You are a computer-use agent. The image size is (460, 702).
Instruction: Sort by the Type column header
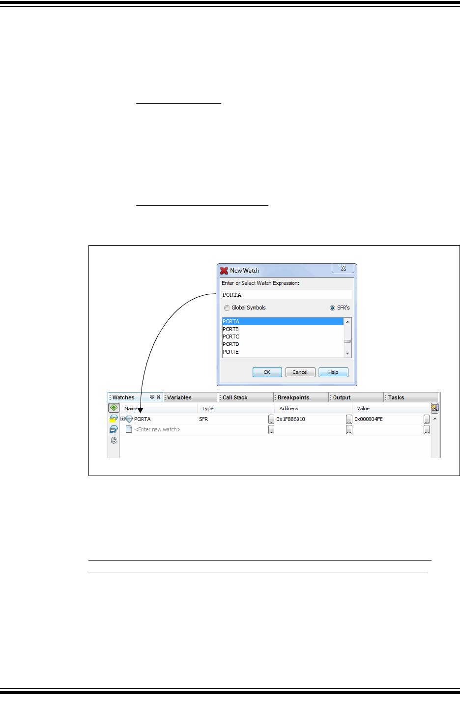tap(236, 408)
